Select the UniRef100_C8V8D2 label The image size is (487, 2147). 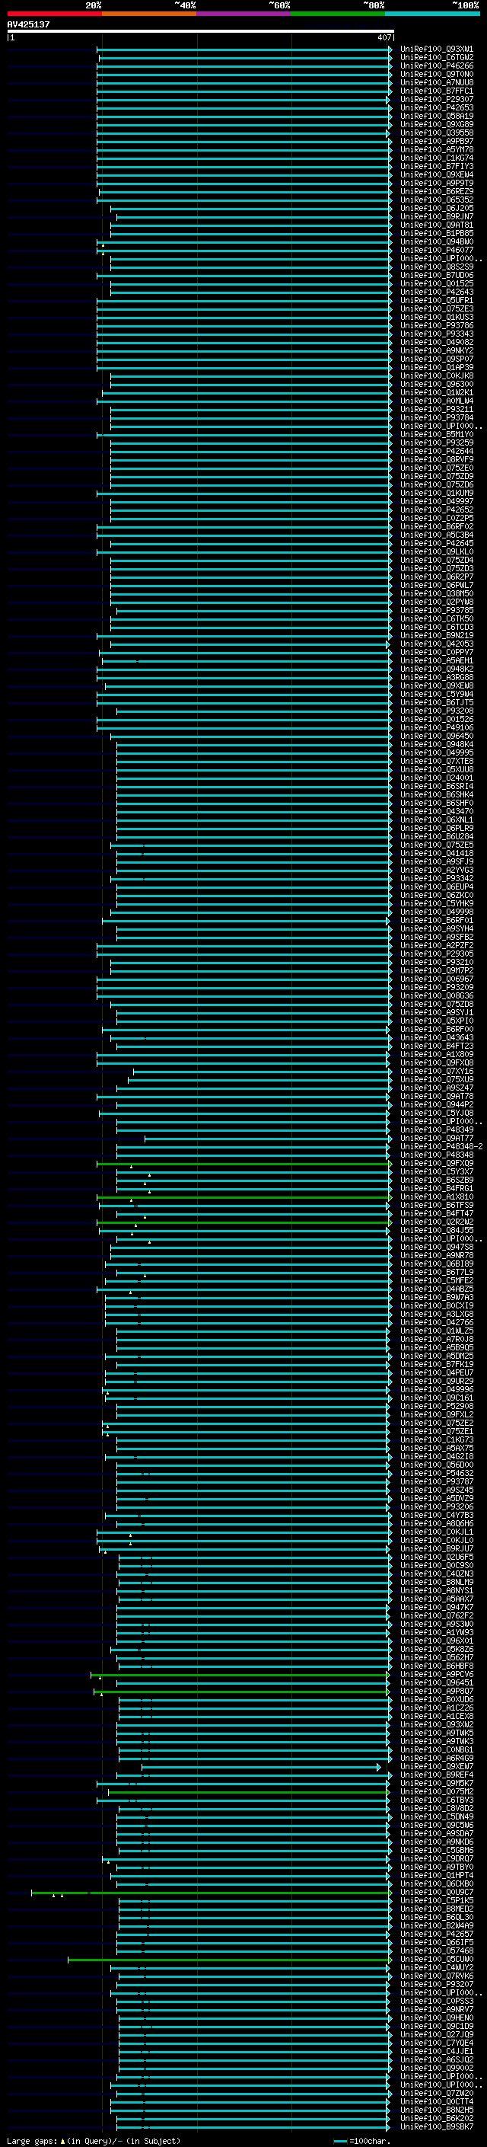coord(436,1809)
